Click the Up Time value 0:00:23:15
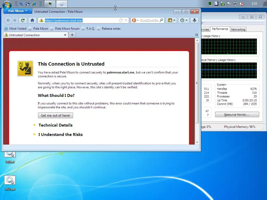Image resolution: width=267 pixels, height=200 pixels. 250,100
